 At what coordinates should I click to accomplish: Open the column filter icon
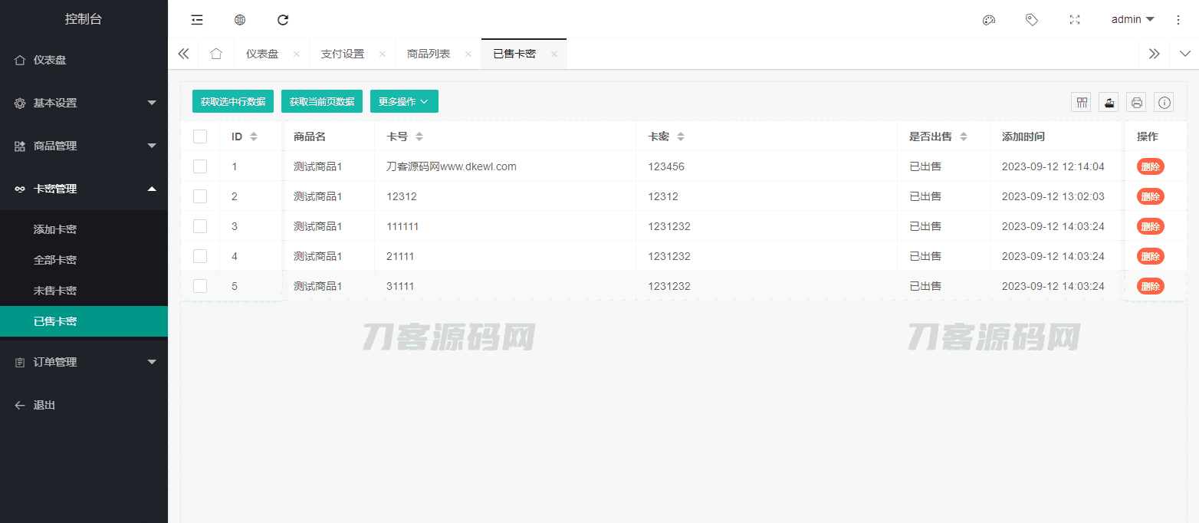[x=1082, y=102]
